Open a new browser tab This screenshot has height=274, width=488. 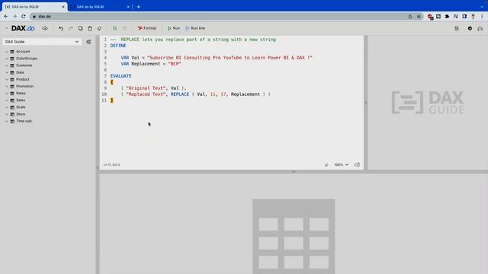coord(139,7)
